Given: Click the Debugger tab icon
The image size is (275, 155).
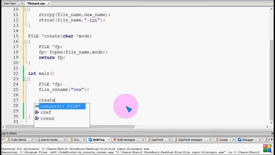Looking at the screenshot, I should coord(239,139).
